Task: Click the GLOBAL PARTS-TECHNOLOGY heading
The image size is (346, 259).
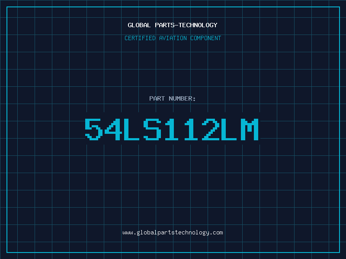Action: click(x=173, y=25)
